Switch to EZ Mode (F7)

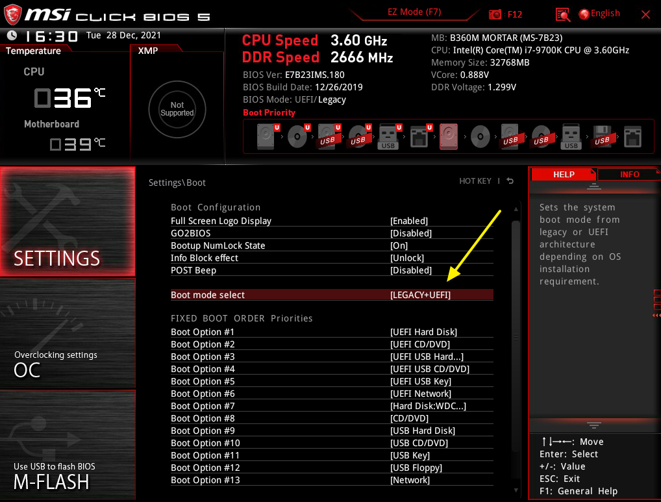[x=414, y=12]
